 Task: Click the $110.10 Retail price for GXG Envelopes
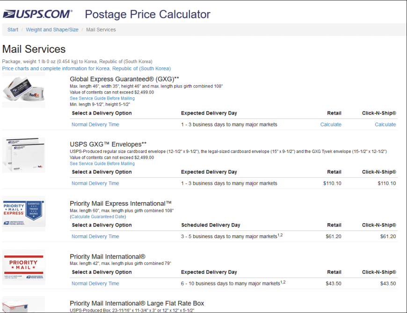pos(332,183)
